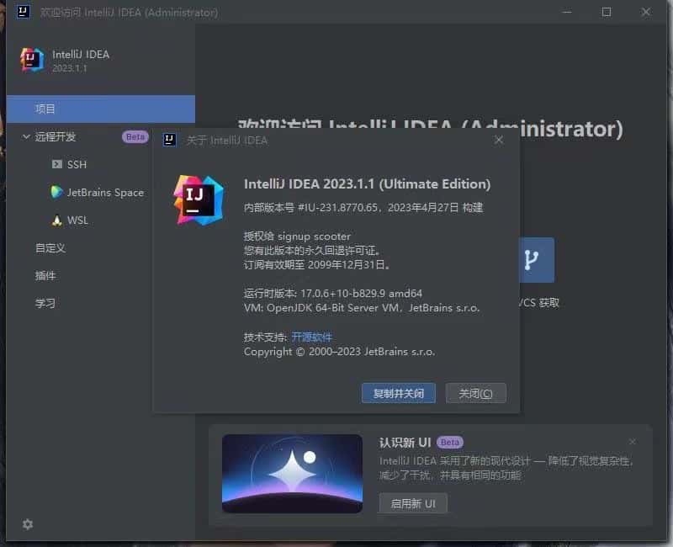Viewport: 673px width, 547px height.
Task: Close the About IntelliJ IDEA dialog with X
Action: 498,140
